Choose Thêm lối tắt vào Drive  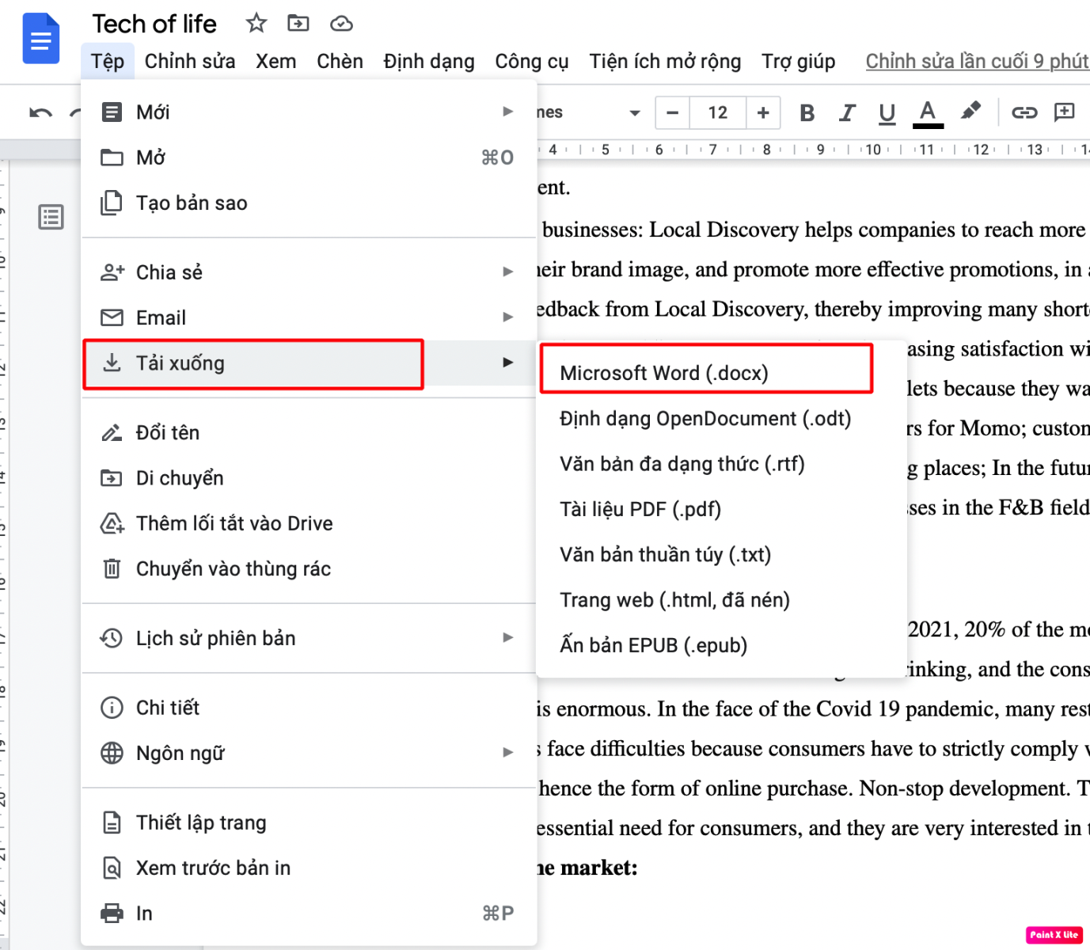click(309, 523)
